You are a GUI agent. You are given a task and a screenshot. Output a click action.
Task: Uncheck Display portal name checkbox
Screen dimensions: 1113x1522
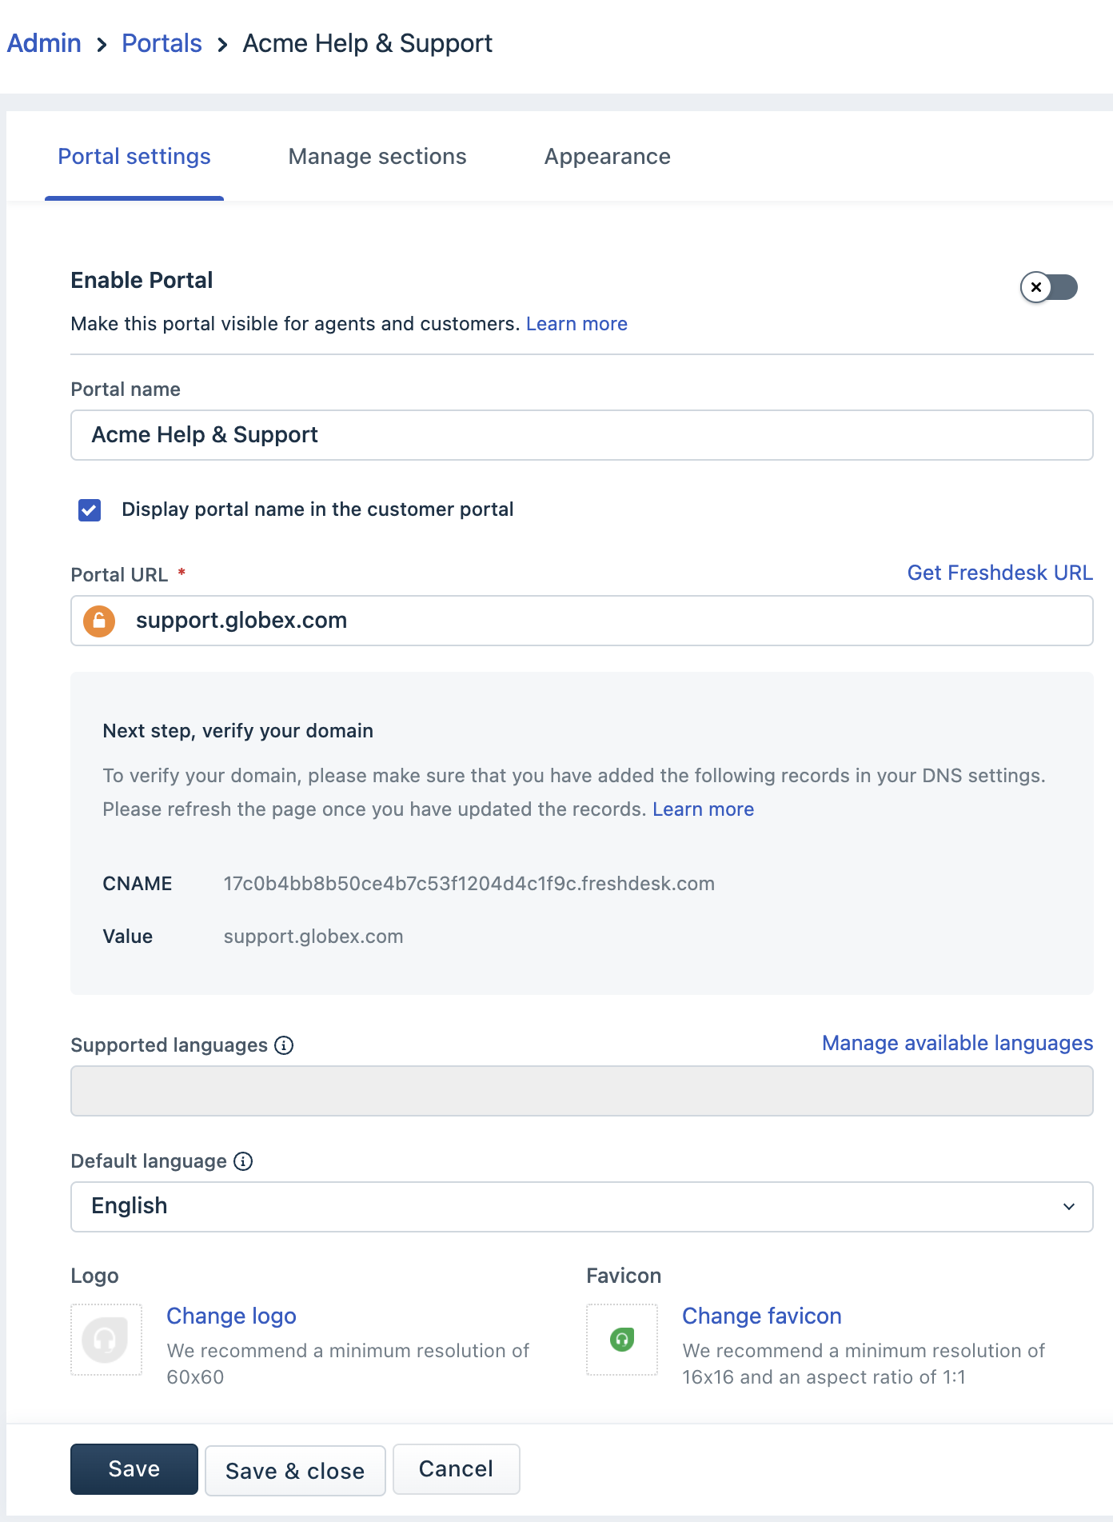90,510
